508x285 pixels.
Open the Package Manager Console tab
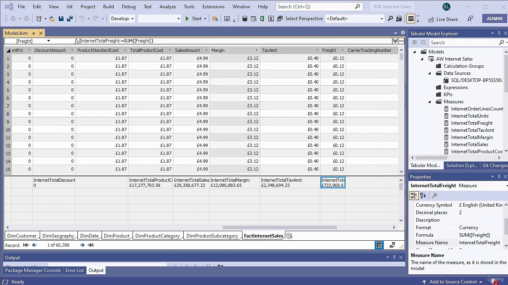coord(33,270)
